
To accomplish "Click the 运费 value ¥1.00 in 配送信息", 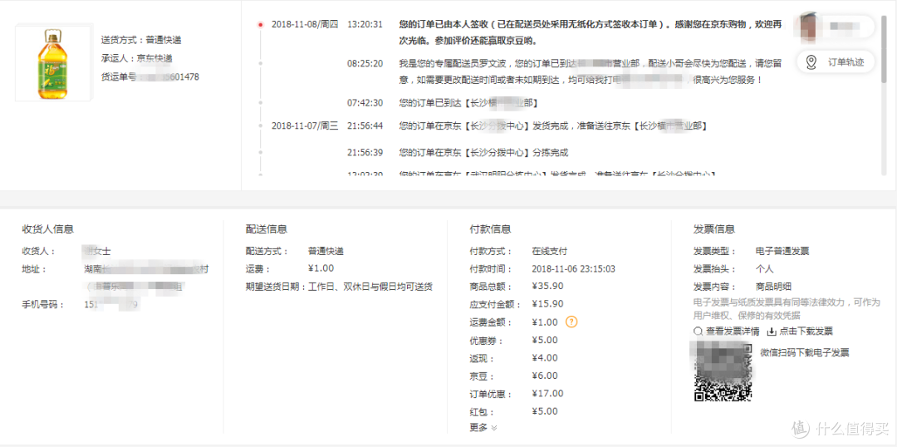I will click(x=321, y=268).
